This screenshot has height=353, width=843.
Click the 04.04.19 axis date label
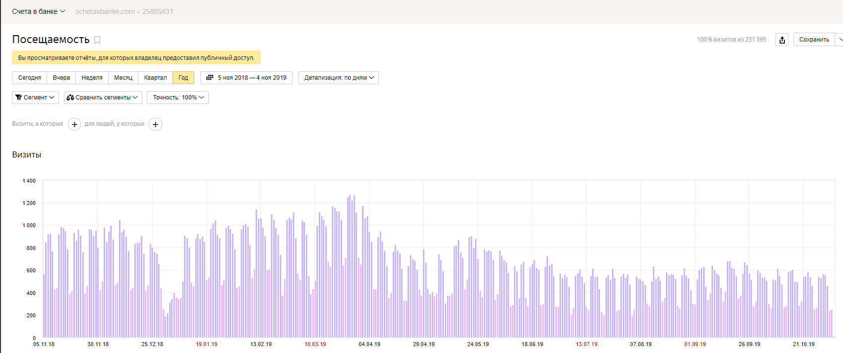pos(369,344)
